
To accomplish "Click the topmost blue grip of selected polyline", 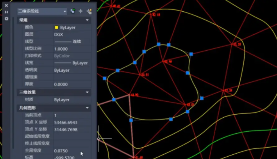I will pyautogui.click(x=159, y=44).
